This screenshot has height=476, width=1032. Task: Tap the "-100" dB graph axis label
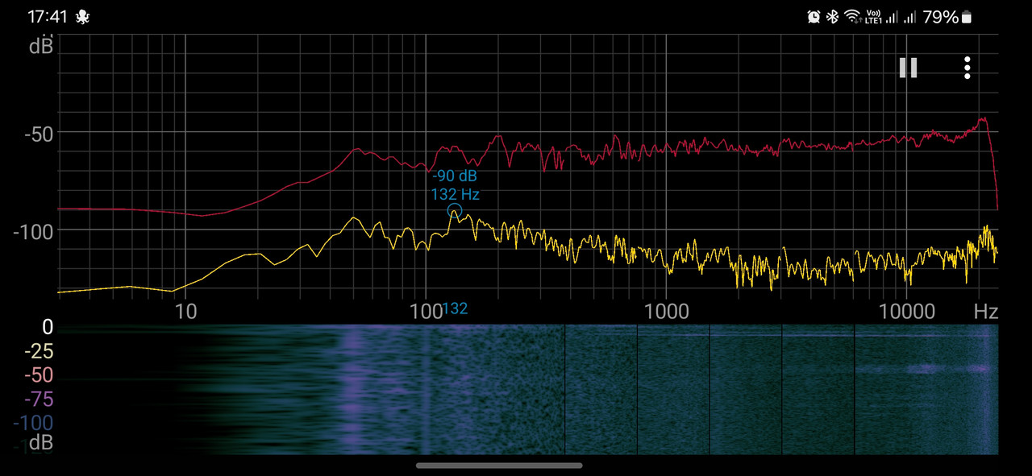pos(33,232)
